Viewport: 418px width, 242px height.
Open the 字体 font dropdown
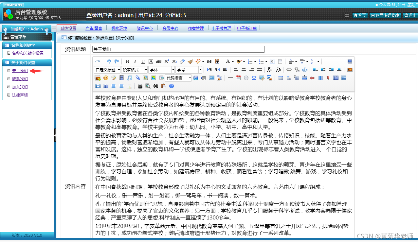[x=161, y=69]
